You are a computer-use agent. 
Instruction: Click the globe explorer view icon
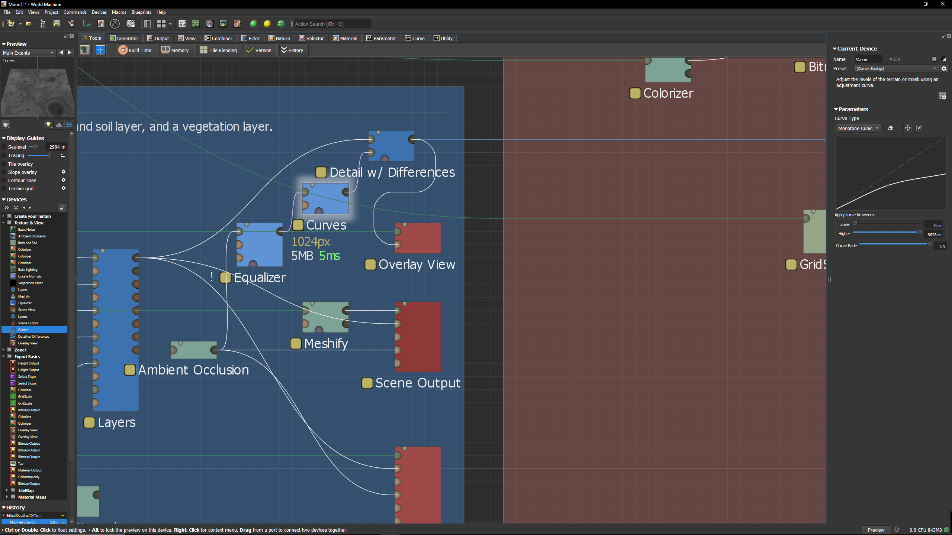[210, 24]
